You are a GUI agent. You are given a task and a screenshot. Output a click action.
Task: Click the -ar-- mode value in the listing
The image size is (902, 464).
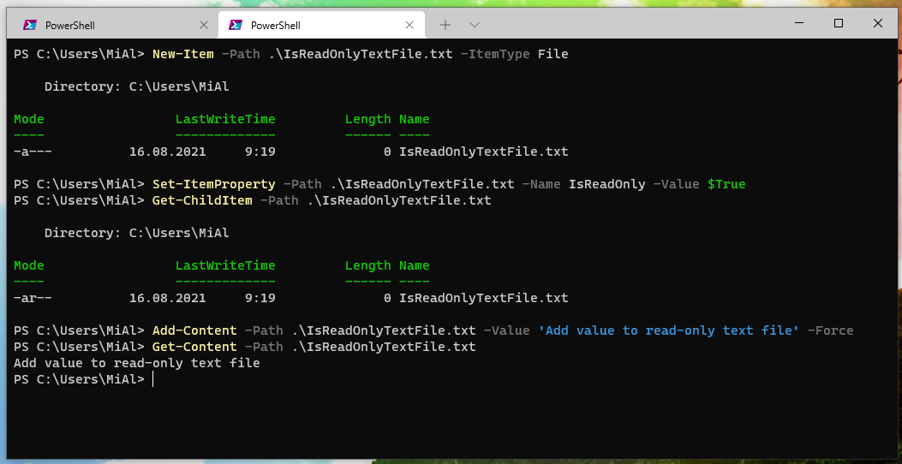(33, 298)
